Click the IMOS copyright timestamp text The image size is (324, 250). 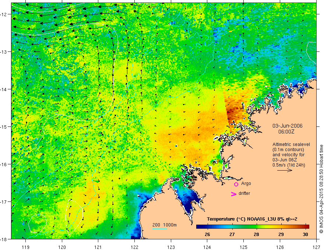[321, 189]
